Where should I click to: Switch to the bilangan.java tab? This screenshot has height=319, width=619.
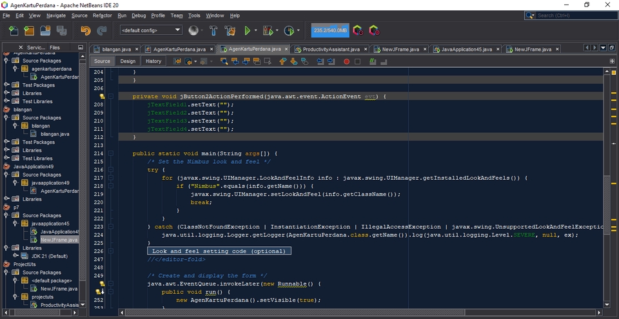click(x=116, y=50)
